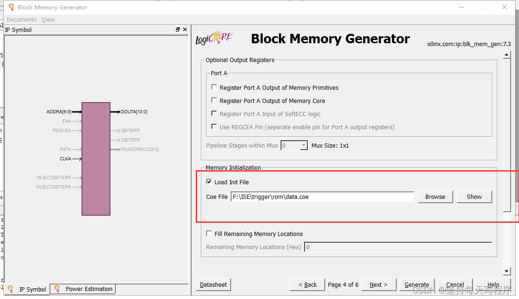Viewport: 519px width, 299px height.
Task: Enable Register Port A Output of Memory Primitives
Action: pos(214,87)
